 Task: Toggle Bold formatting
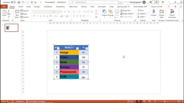click(x=34, y=16)
